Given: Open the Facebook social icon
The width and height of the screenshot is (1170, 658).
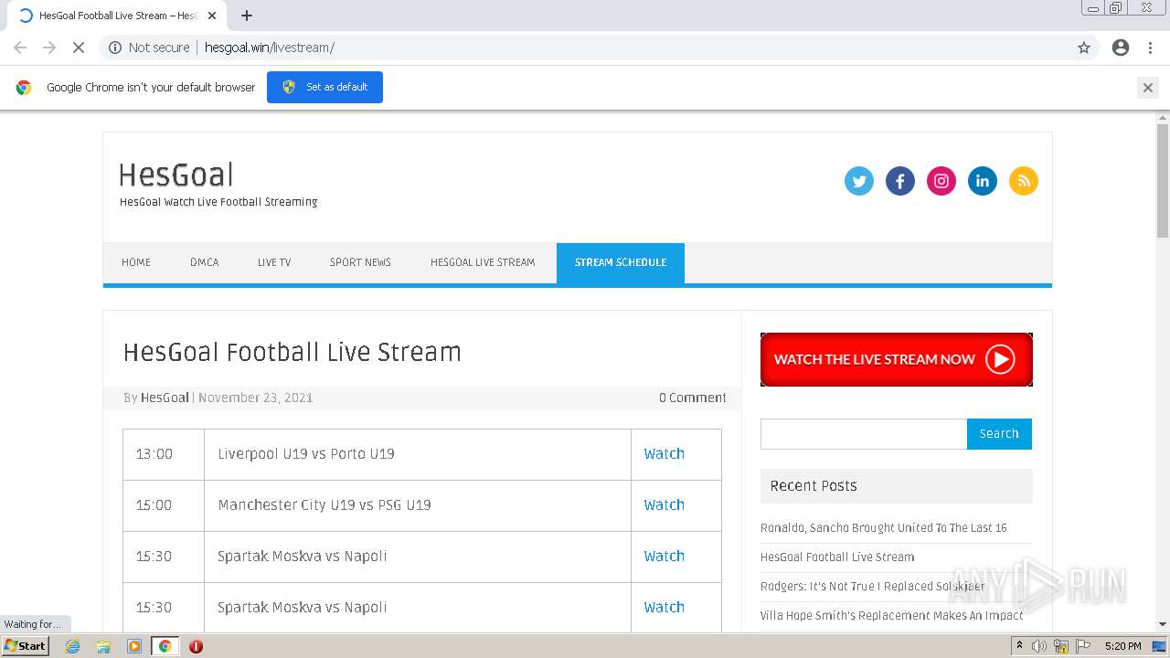Looking at the screenshot, I should (x=900, y=181).
